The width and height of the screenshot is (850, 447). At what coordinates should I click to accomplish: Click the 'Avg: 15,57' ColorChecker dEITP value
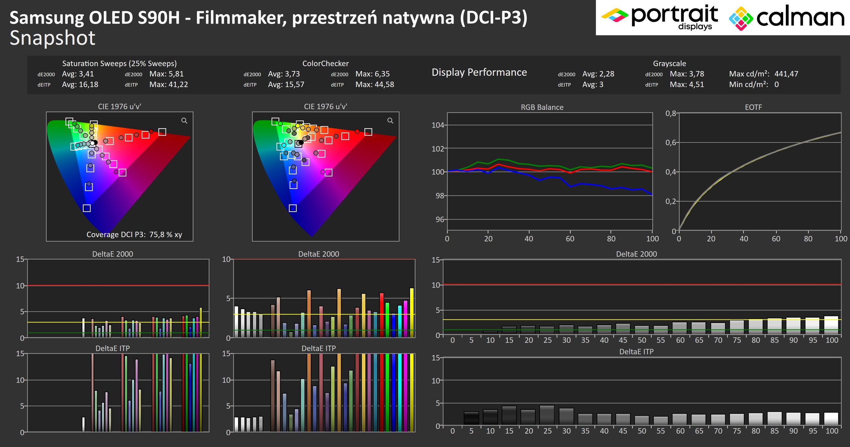[x=286, y=84]
